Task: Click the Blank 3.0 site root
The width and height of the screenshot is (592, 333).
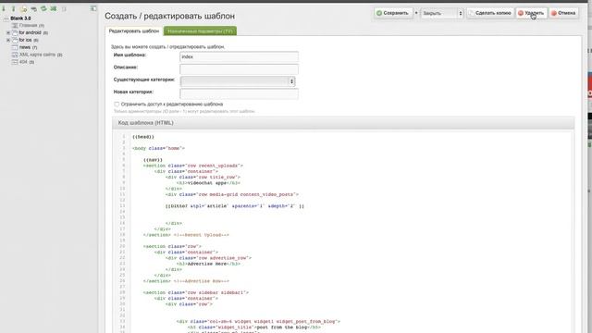Action: tap(20, 18)
